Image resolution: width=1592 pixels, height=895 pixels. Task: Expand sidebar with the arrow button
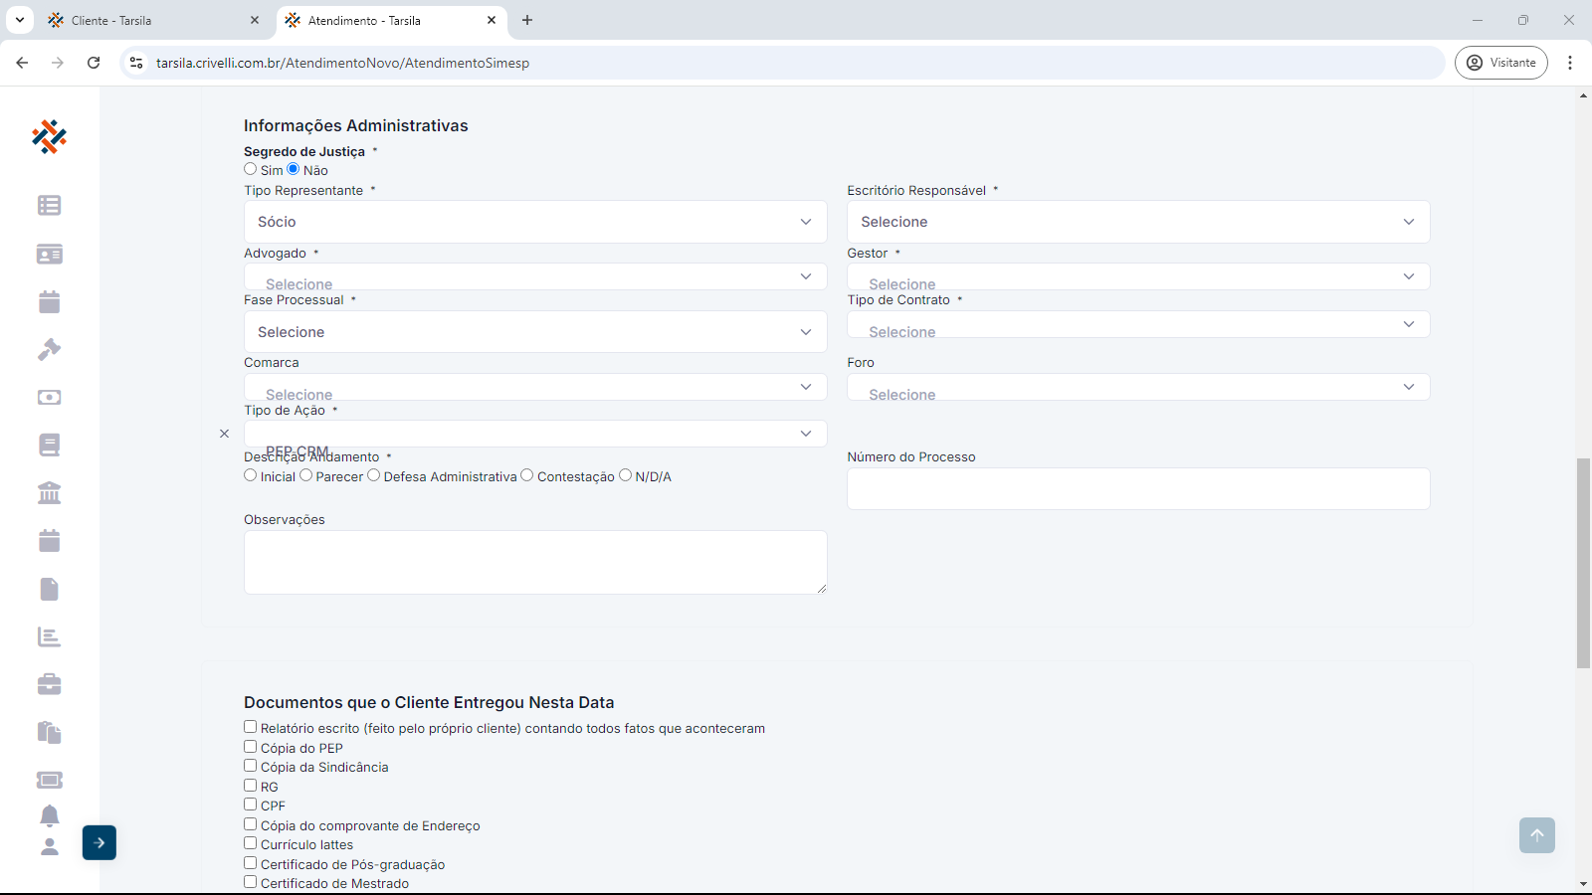(x=99, y=842)
